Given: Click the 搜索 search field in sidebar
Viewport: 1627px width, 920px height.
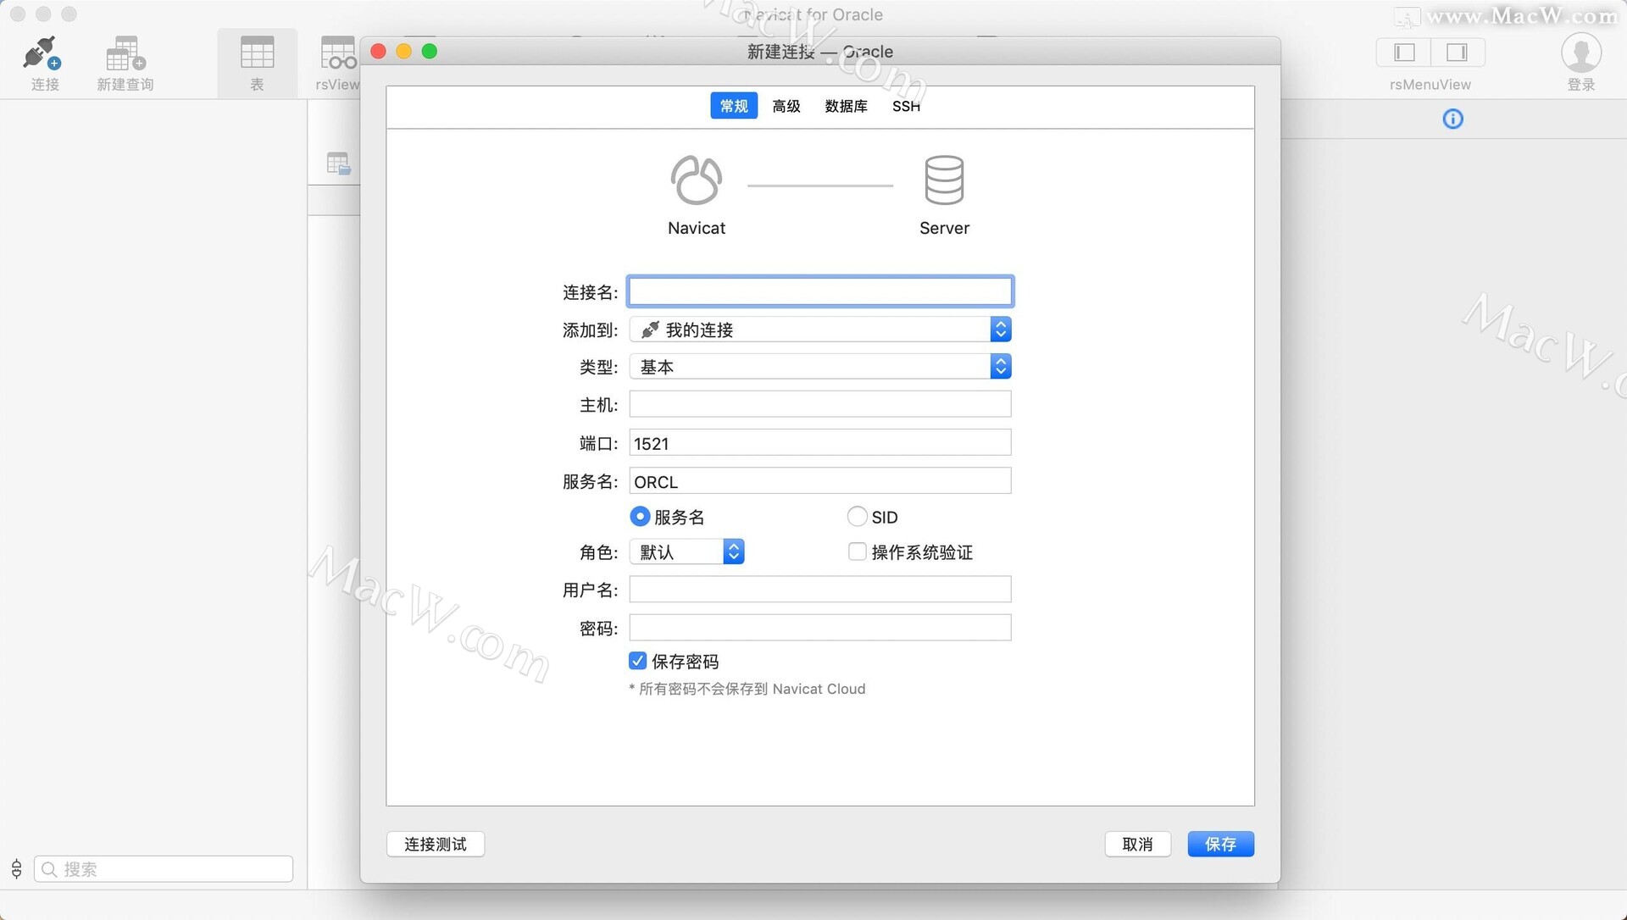Looking at the screenshot, I should tap(164, 868).
